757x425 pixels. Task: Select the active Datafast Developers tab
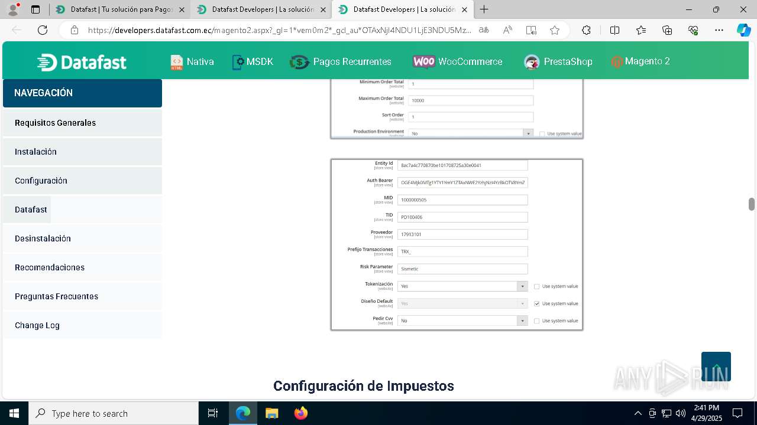[x=403, y=9]
